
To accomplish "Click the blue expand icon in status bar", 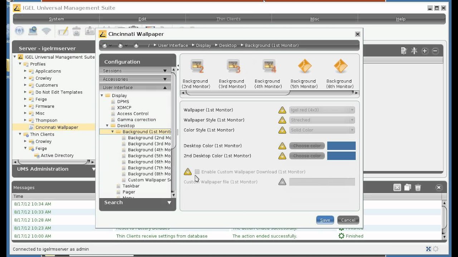I will click(428, 249).
